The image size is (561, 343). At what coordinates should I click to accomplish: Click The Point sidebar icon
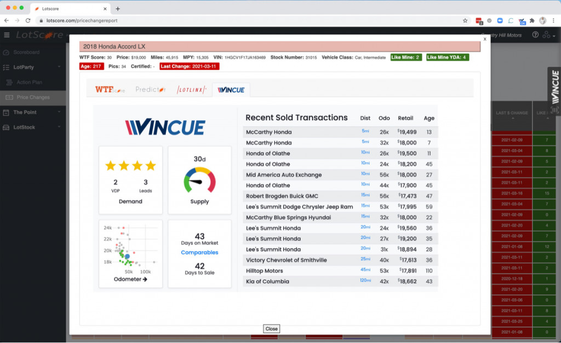[x=5, y=112]
